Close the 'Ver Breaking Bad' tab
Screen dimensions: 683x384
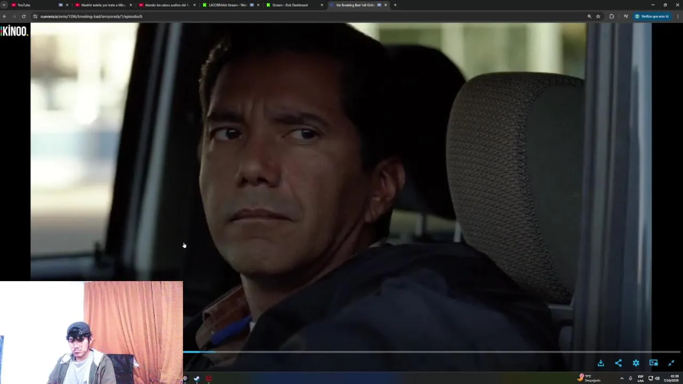pyautogui.click(x=385, y=5)
